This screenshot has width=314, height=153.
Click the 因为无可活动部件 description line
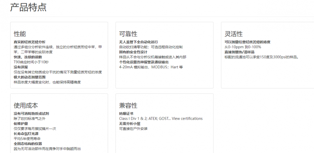pyautogui.click(x=47, y=149)
